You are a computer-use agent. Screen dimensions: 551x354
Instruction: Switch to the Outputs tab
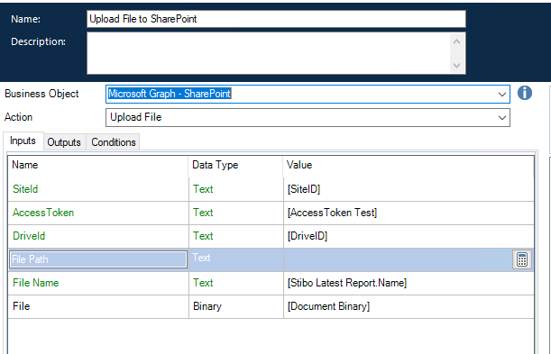coord(64,142)
